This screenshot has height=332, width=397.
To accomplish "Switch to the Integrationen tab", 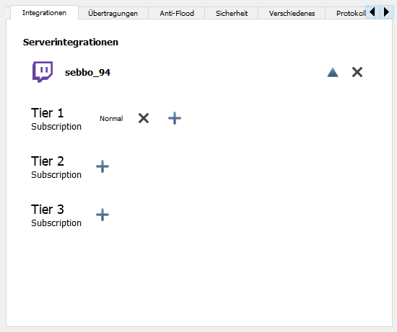I will point(44,13).
